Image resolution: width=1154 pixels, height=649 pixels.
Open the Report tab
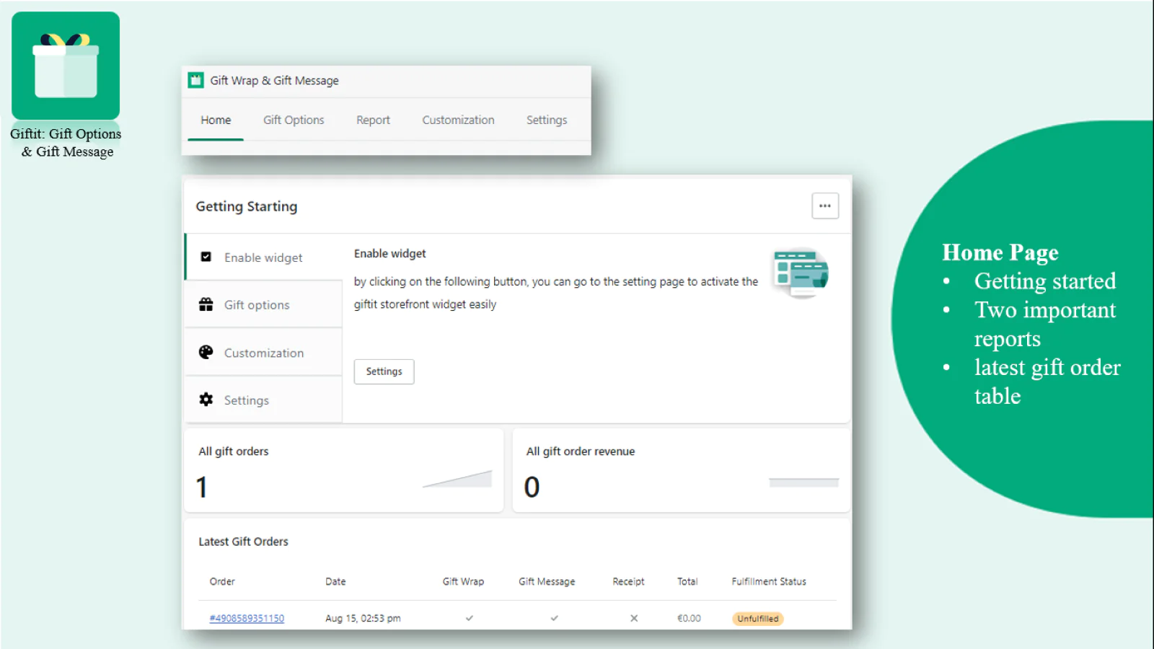click(373, 120)
